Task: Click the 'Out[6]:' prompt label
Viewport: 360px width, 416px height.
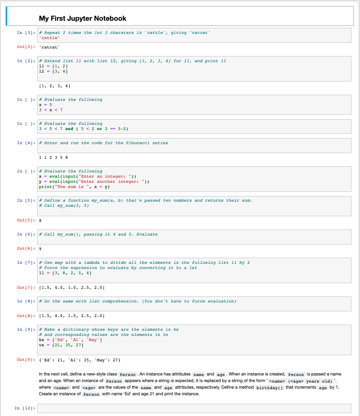Action: 26,248
